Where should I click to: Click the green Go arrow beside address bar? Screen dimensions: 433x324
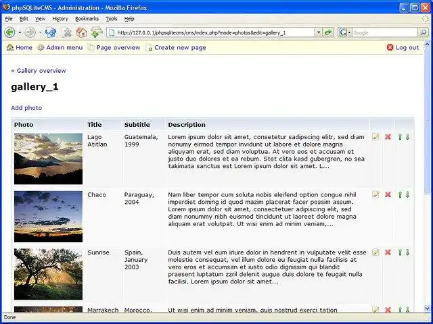(x=328, y=32)
